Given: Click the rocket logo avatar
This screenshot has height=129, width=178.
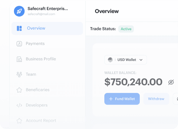Looking at the screenshot, I should tap(19, 11).
